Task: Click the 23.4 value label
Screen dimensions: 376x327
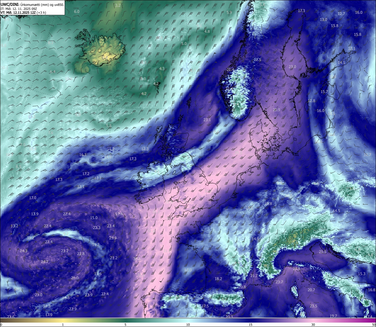Action: point(111,226)
